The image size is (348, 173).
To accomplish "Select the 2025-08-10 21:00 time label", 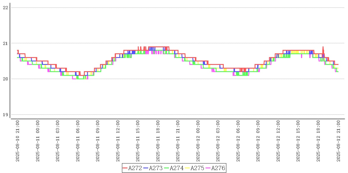I will click(18, 141).
